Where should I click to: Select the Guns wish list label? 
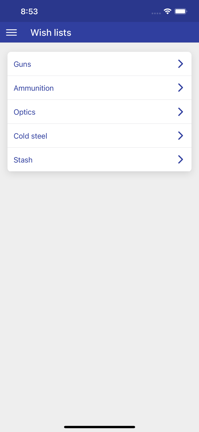tap(22, 64)
